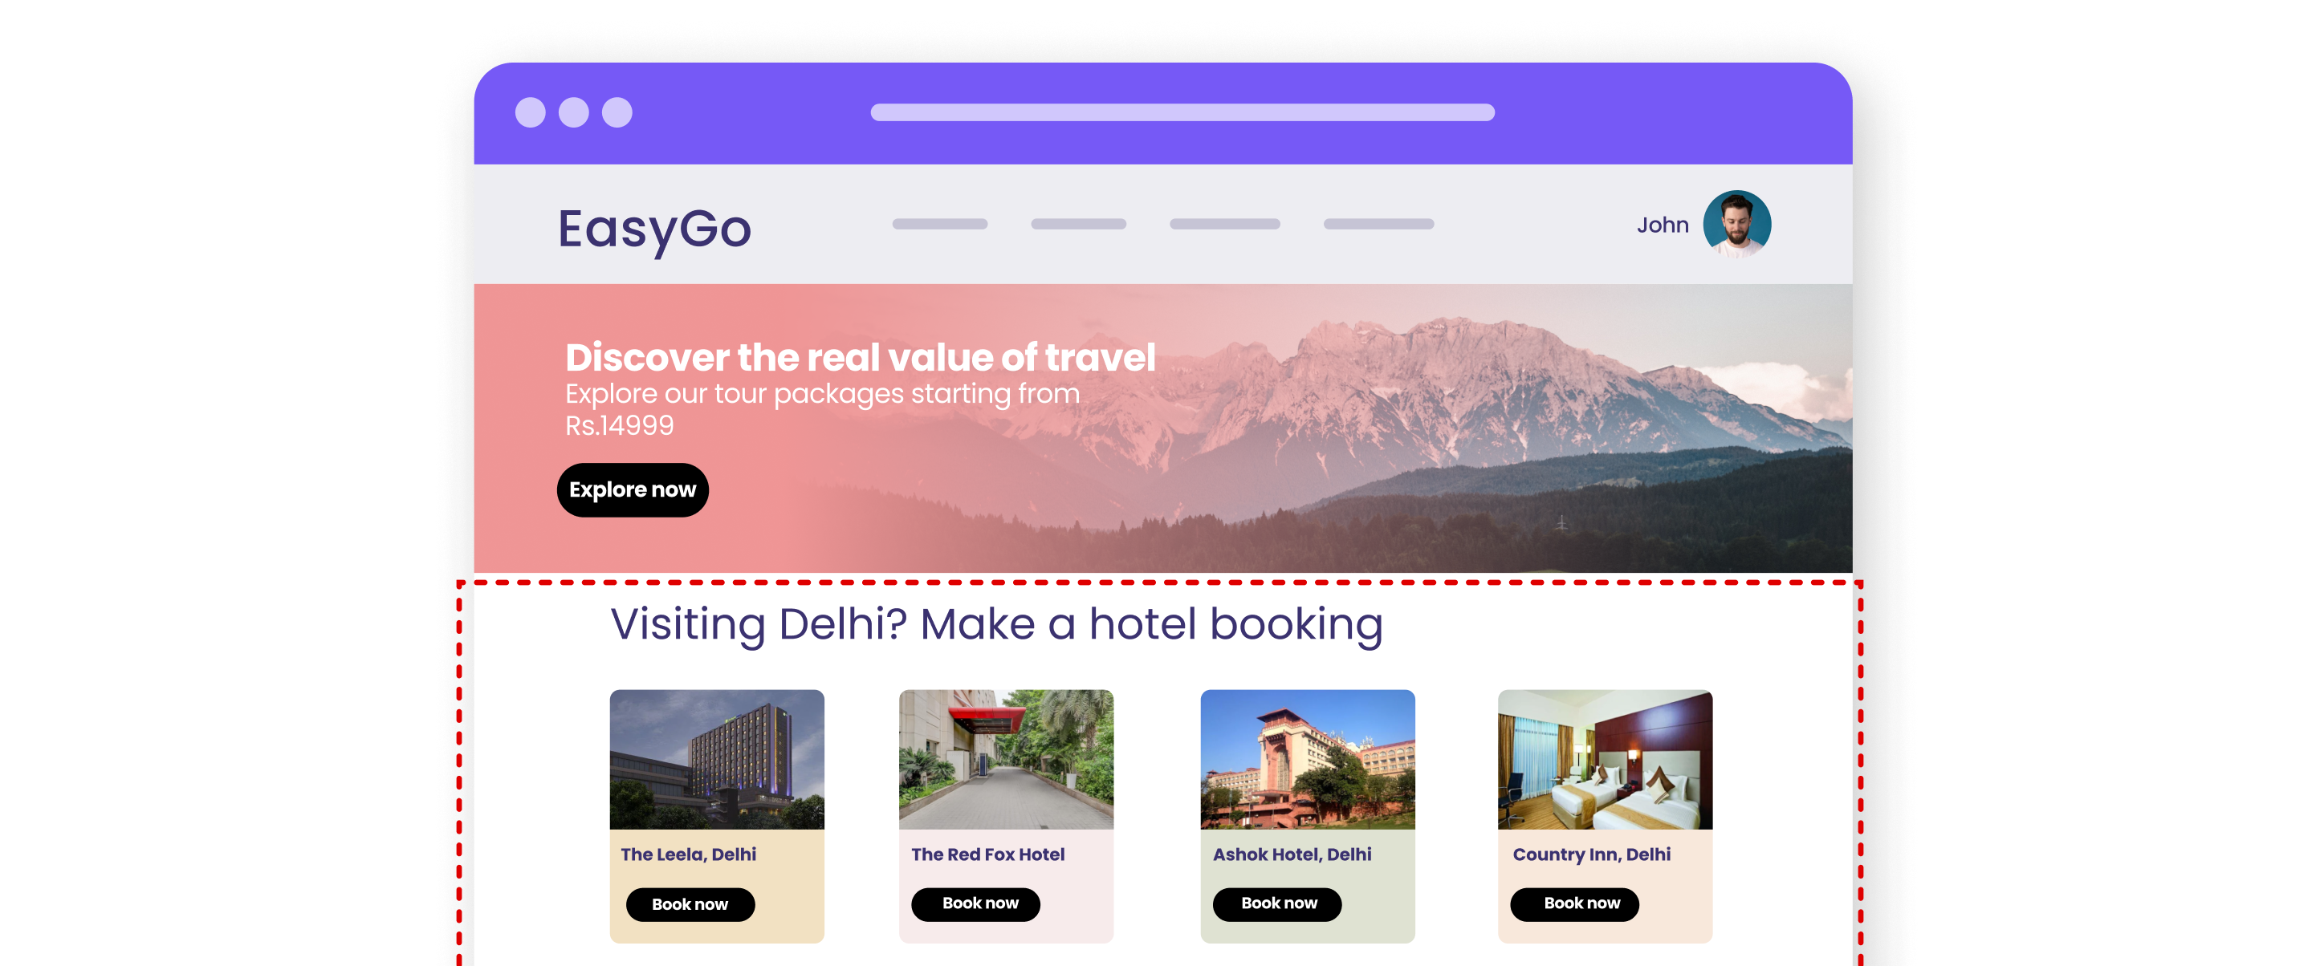
Task: Click the third window dot in browser header
Action: pyautogui.click(x=617, y=112)
